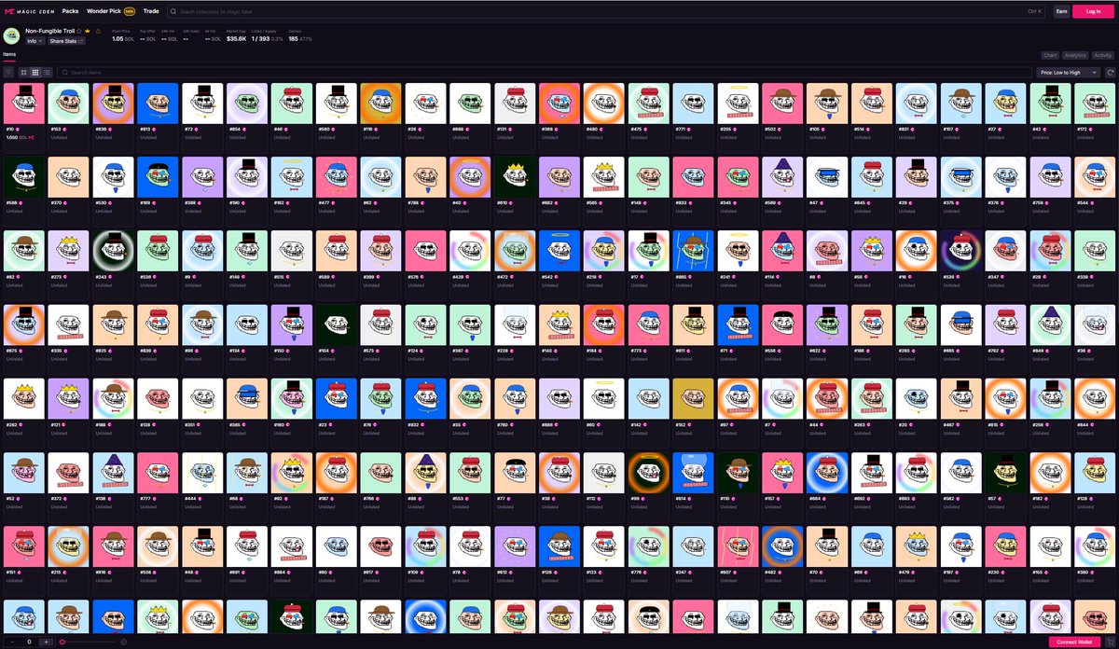Switch to the Chart tab
The height and width of the screenshot is (649, 1119).
pyautogui.click(x=1050, y=55)
